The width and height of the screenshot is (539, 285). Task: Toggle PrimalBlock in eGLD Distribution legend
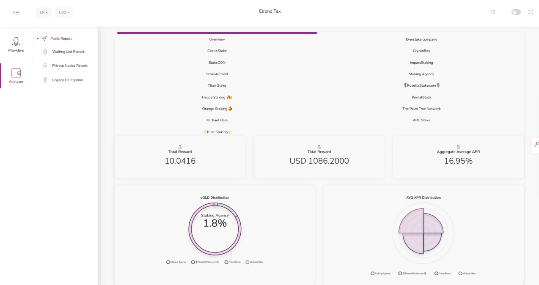[233, 262]
